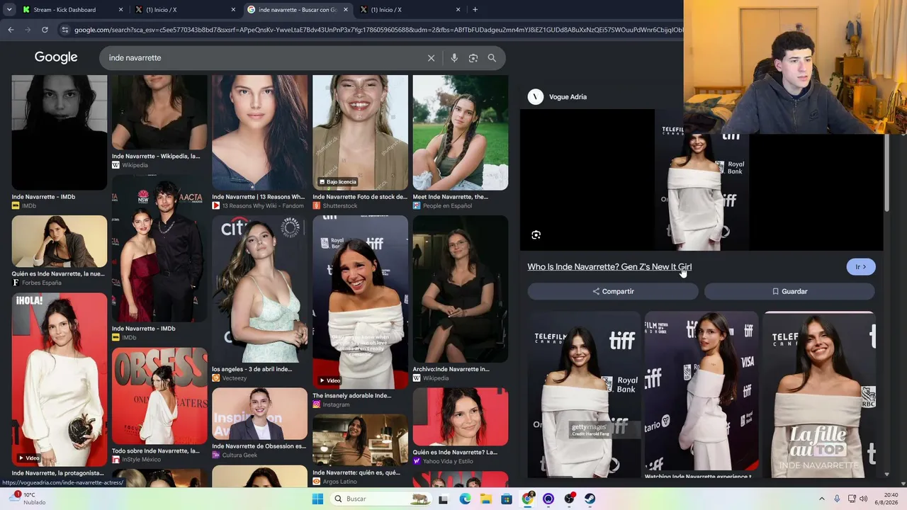
Task: Open Task View on the taskbar
Action: pos(443,499)
